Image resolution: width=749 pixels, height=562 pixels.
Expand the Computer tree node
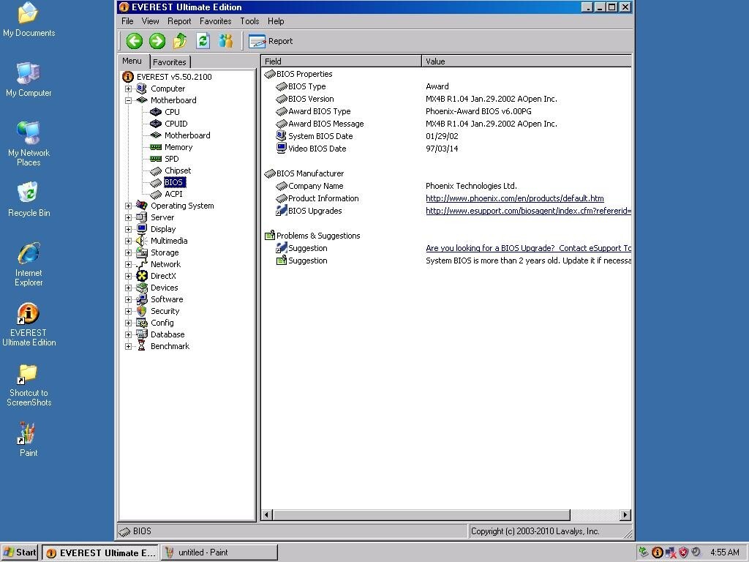tap(128, 89)
